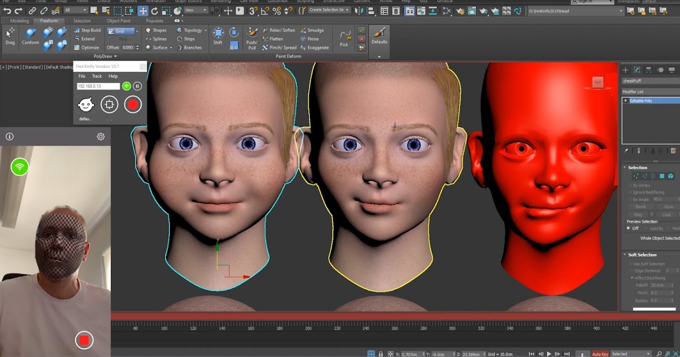680x357 pixels.
Task: Activate the Flatten paint deform tool
Action: tap(277, 39)
